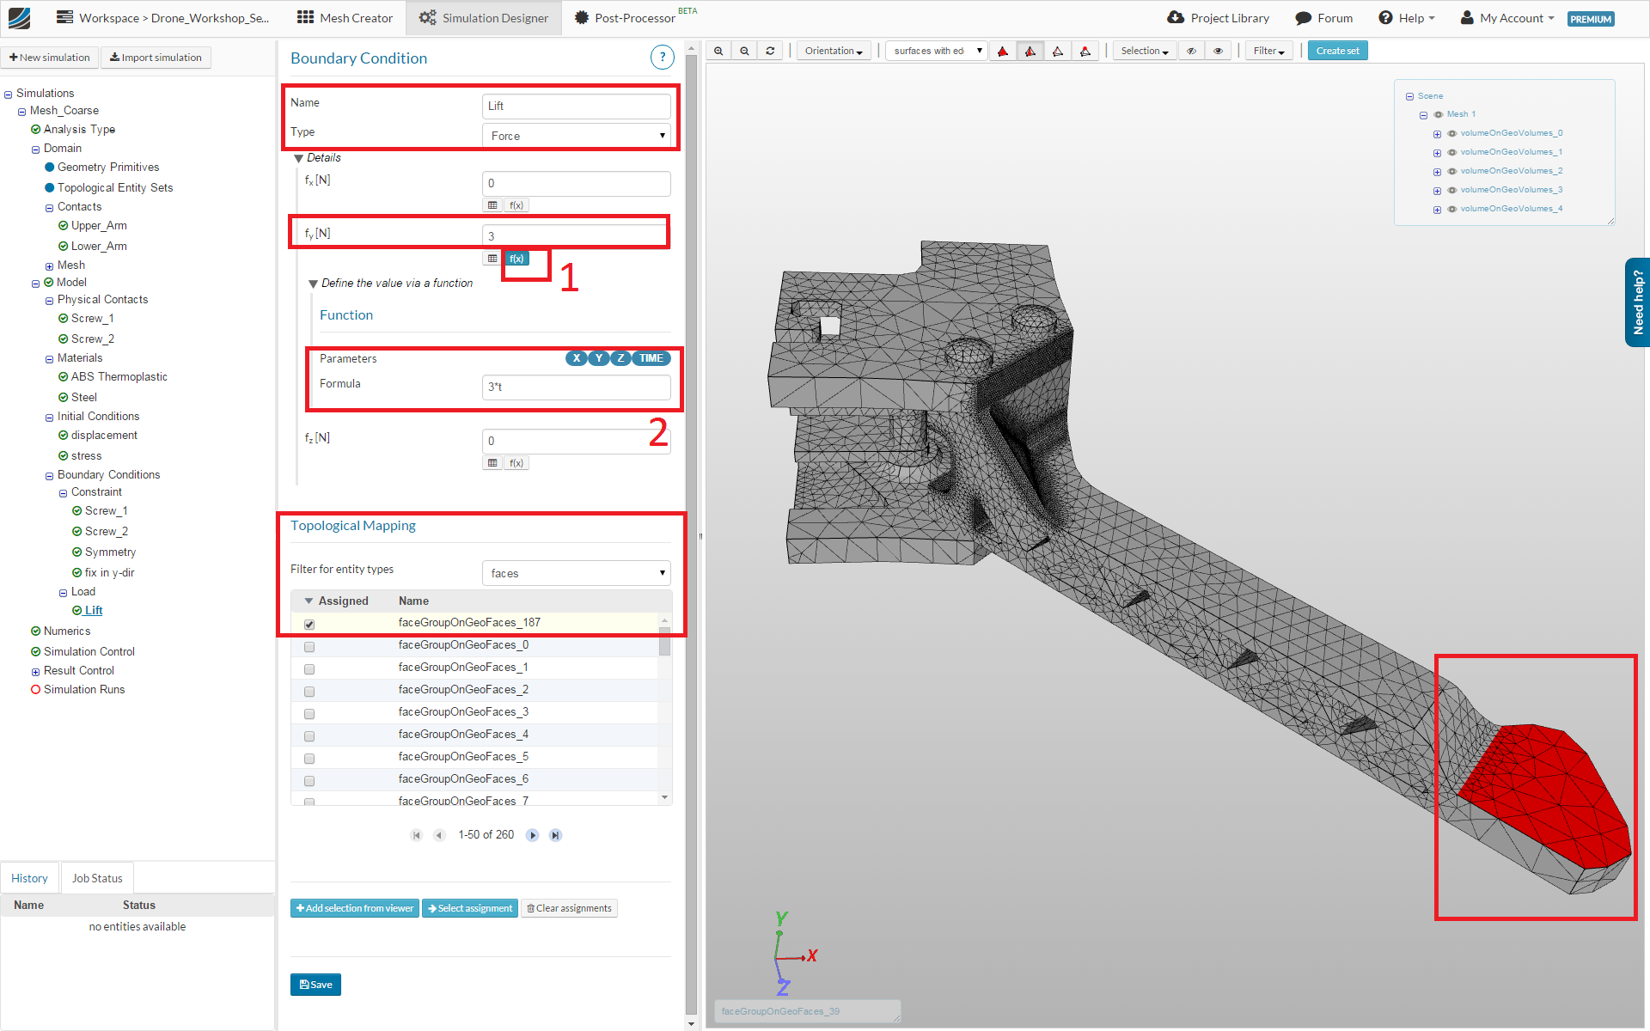Click the zoom in magnifier icon
The image size is (1650, 1031).
coord(718,51)
